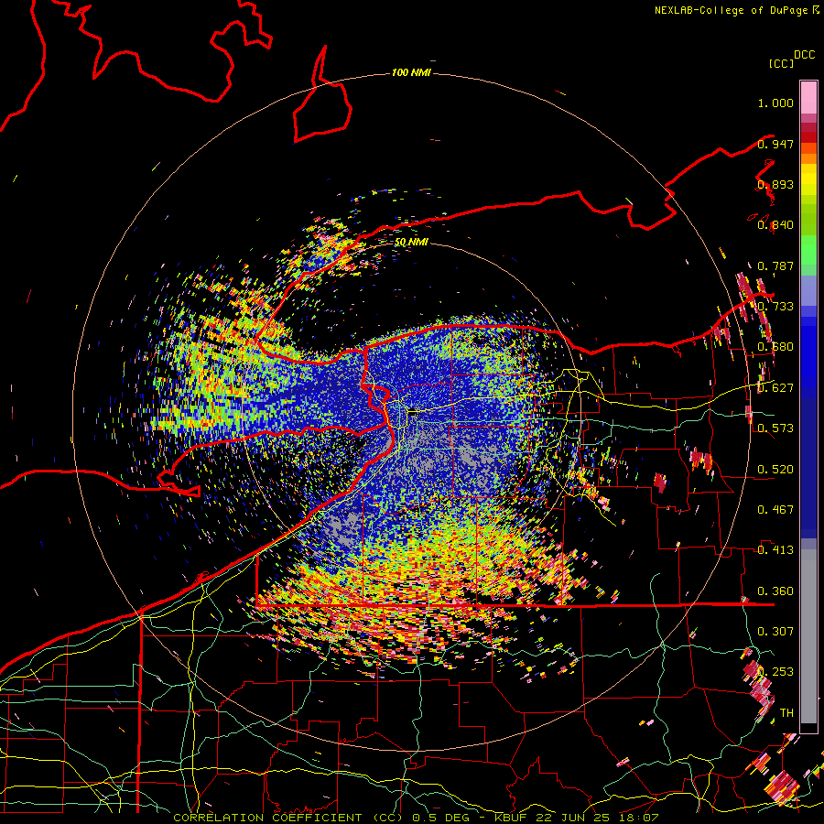The width and height of the screenshot is (824, 824).
Task: Click the 1.000 value on the color scale
Action: tap(775, 103)
